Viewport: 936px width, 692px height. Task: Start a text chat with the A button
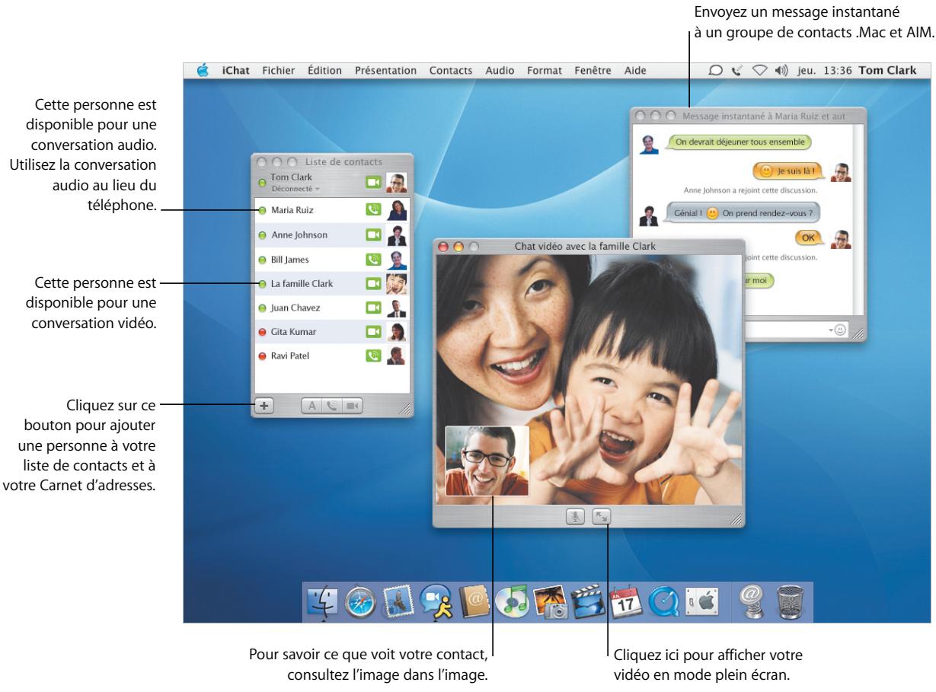[311, 406]
